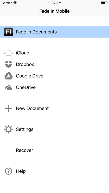Tap the Help question mark icon
Viewport: 109px width, 193px height.
click(x=9, y=171)
